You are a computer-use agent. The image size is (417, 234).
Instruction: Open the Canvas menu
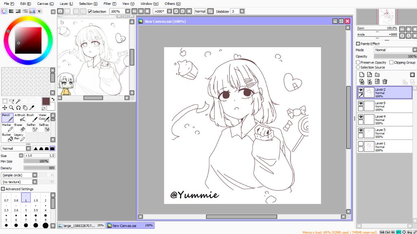45,4
